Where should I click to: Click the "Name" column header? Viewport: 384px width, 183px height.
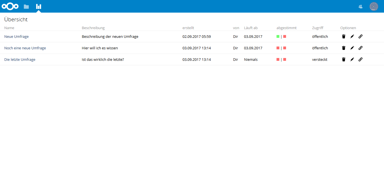point(9,28)
